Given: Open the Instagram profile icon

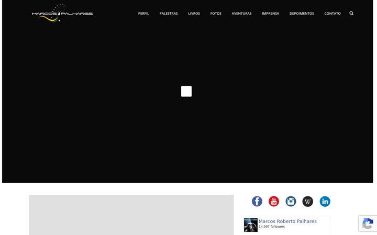Looking at the screenshot, I should pyautogui.click(x=291, y=201).
